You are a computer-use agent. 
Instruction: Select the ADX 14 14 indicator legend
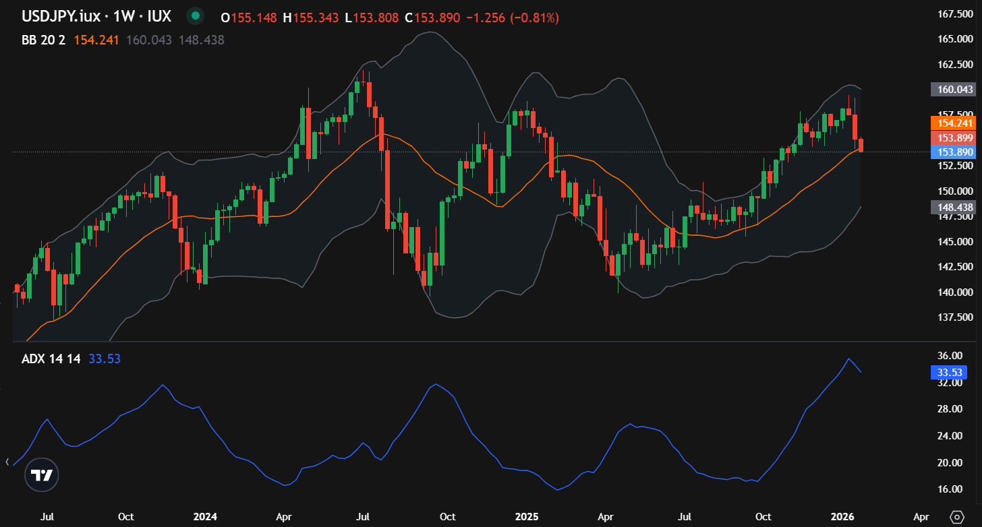tap(51, 359)
